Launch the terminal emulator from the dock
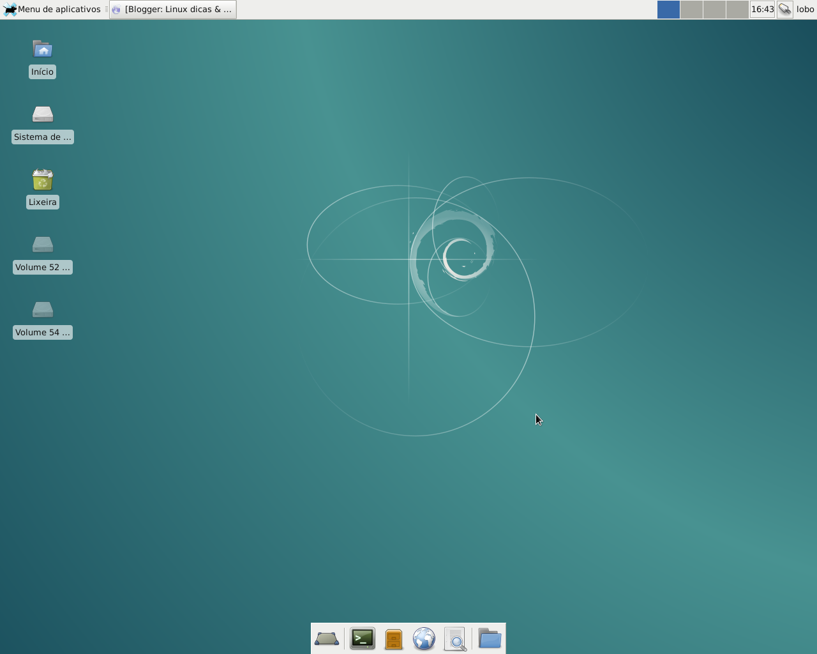Screen dimensions: 817x654 coord(362,639)
